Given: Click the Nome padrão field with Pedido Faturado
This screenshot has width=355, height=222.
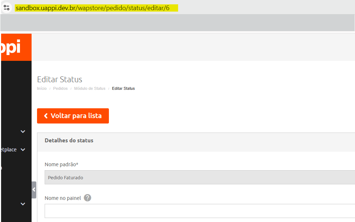Looking at the screenshot, I should coord(200,177).
